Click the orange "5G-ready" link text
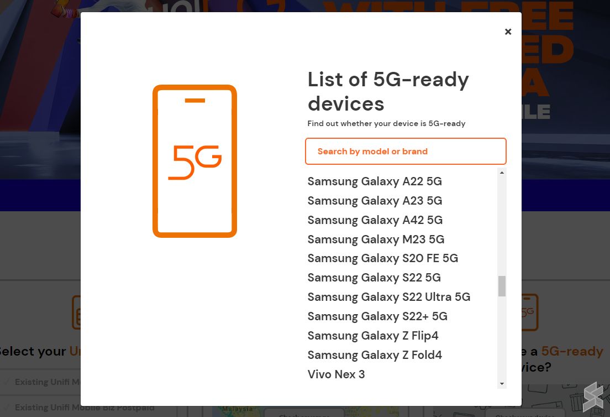This screenshot has height=417, width=610. pyautogui.click(x=572, y=351)
